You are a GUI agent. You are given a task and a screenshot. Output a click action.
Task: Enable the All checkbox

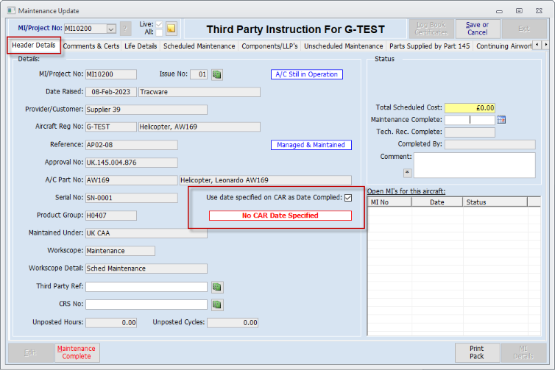tap(159, 32)
